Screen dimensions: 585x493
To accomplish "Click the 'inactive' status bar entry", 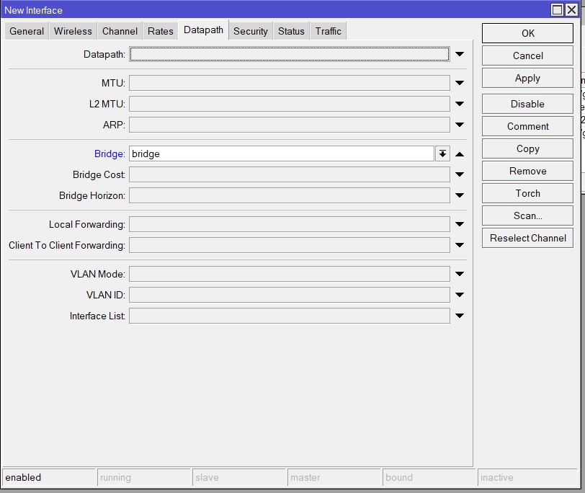I will click(x=527, y=477).
